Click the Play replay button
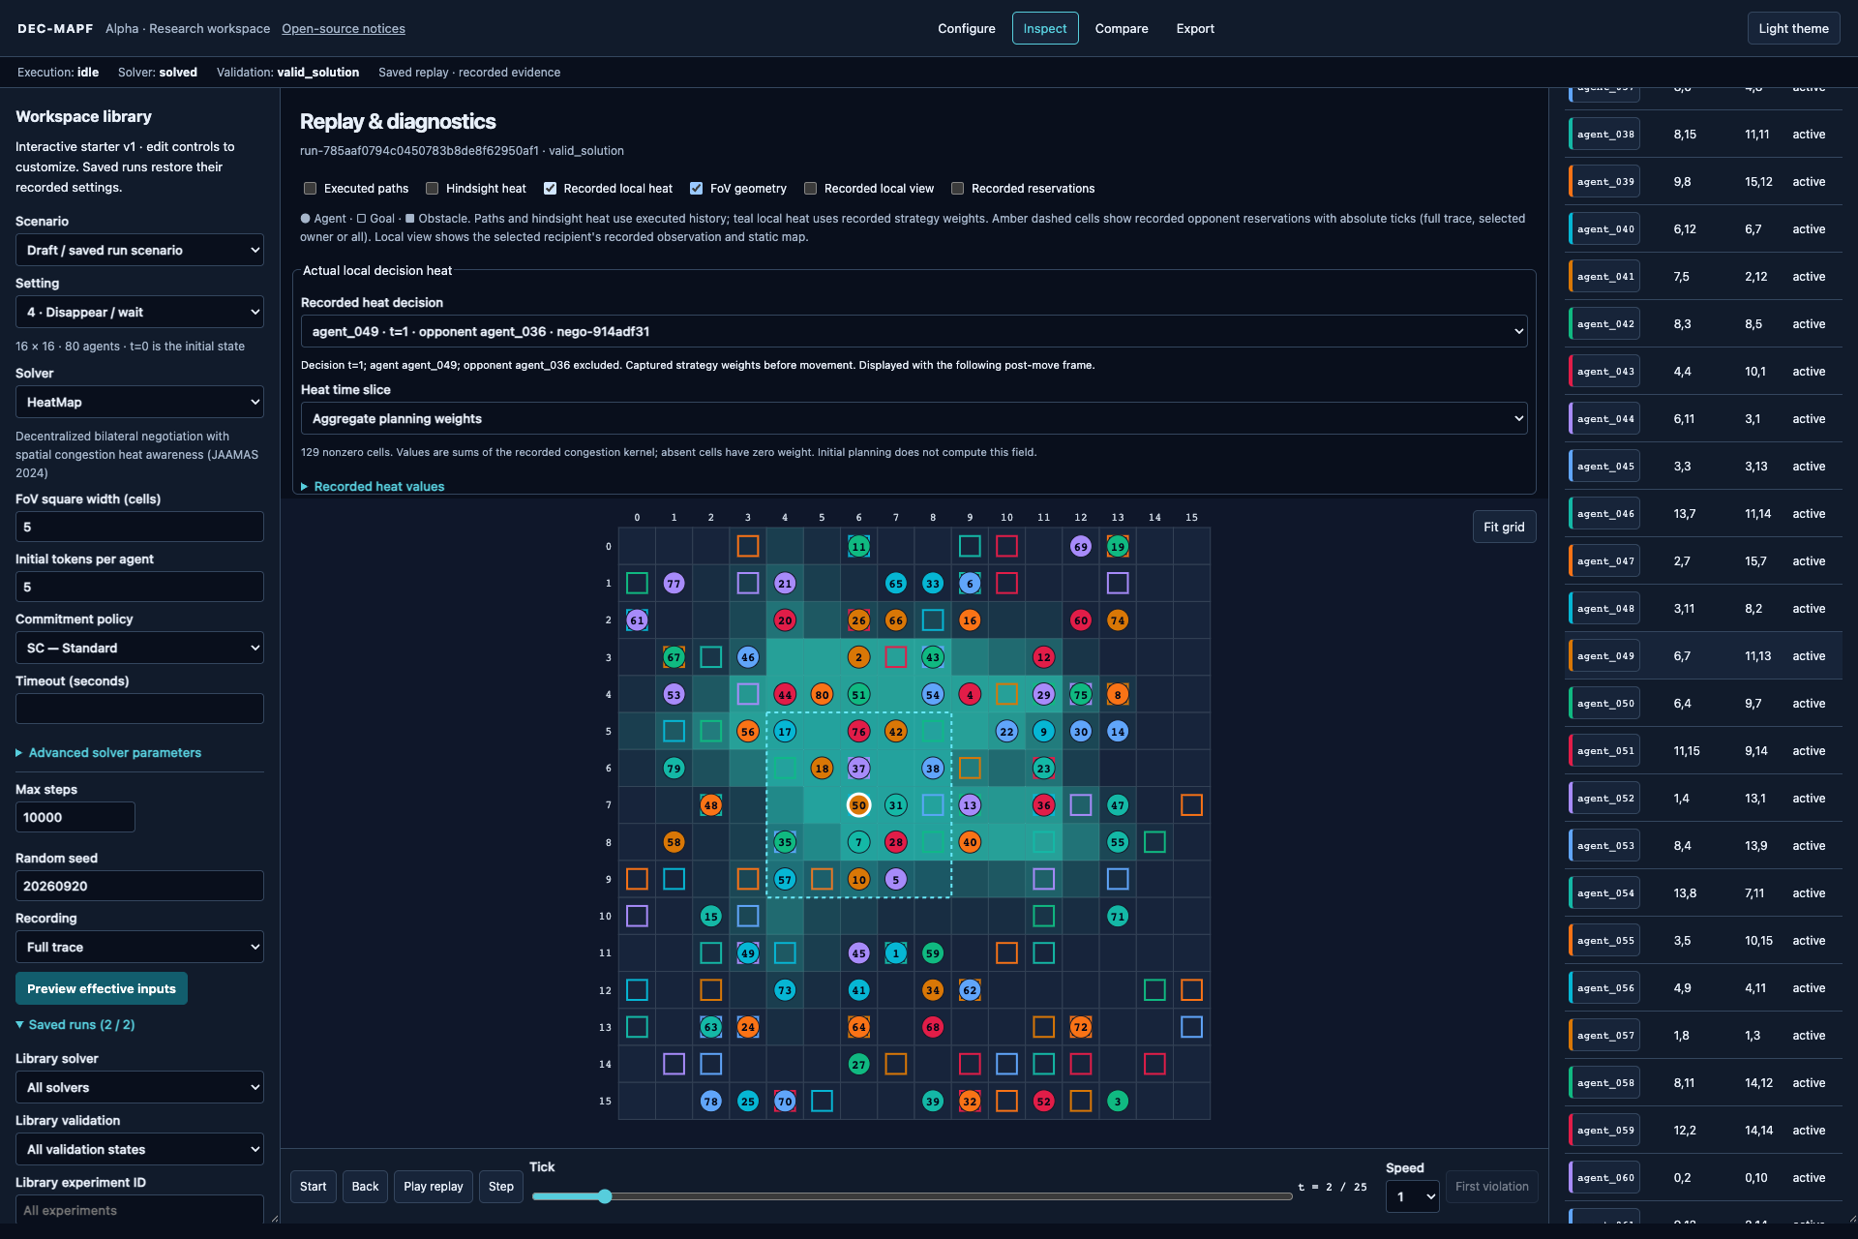The image size is (1858, 1239). click(x=433, y=1187)
